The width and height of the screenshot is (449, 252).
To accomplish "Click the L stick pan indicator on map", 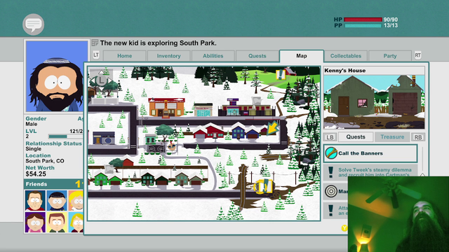I will [x=101, y=80].
